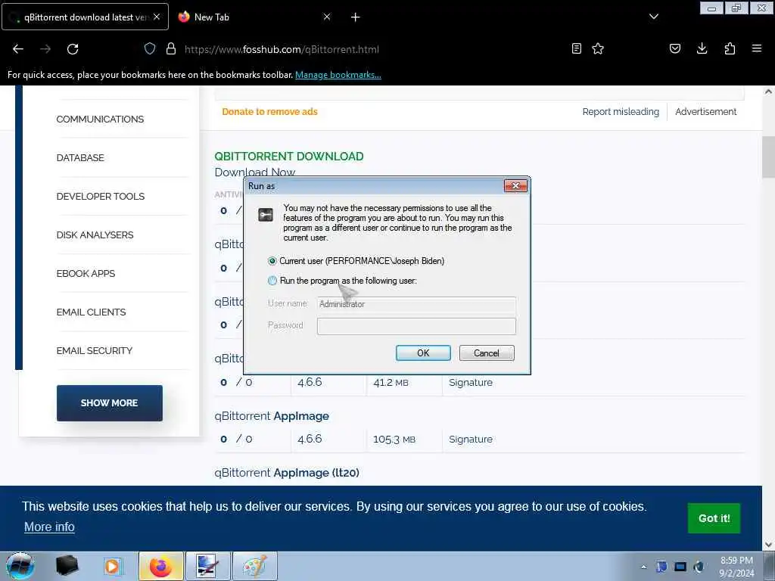
Task: Open the extensions puzzle icon
Action: pyautogui.click(x=730, y=48)
